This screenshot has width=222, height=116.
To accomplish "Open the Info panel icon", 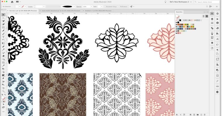I will coord(217,23).
